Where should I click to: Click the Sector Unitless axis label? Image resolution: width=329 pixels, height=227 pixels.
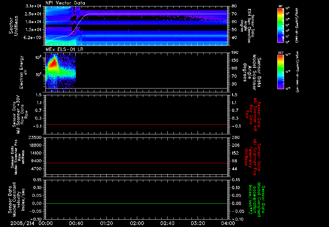(x=13, y=26)
